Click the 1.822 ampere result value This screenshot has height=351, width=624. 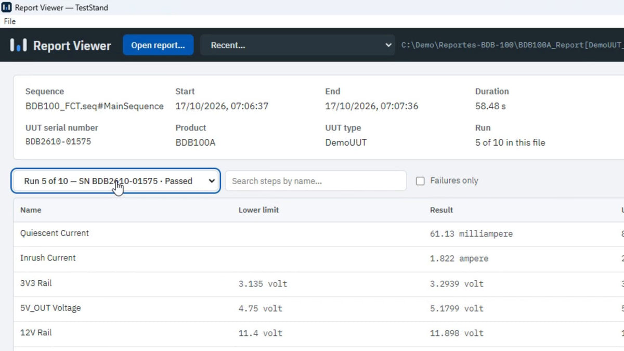tap(459, 258)
